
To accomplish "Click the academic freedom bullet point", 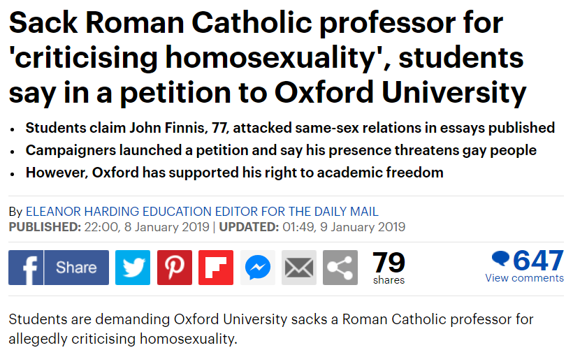I will [235, 173].
